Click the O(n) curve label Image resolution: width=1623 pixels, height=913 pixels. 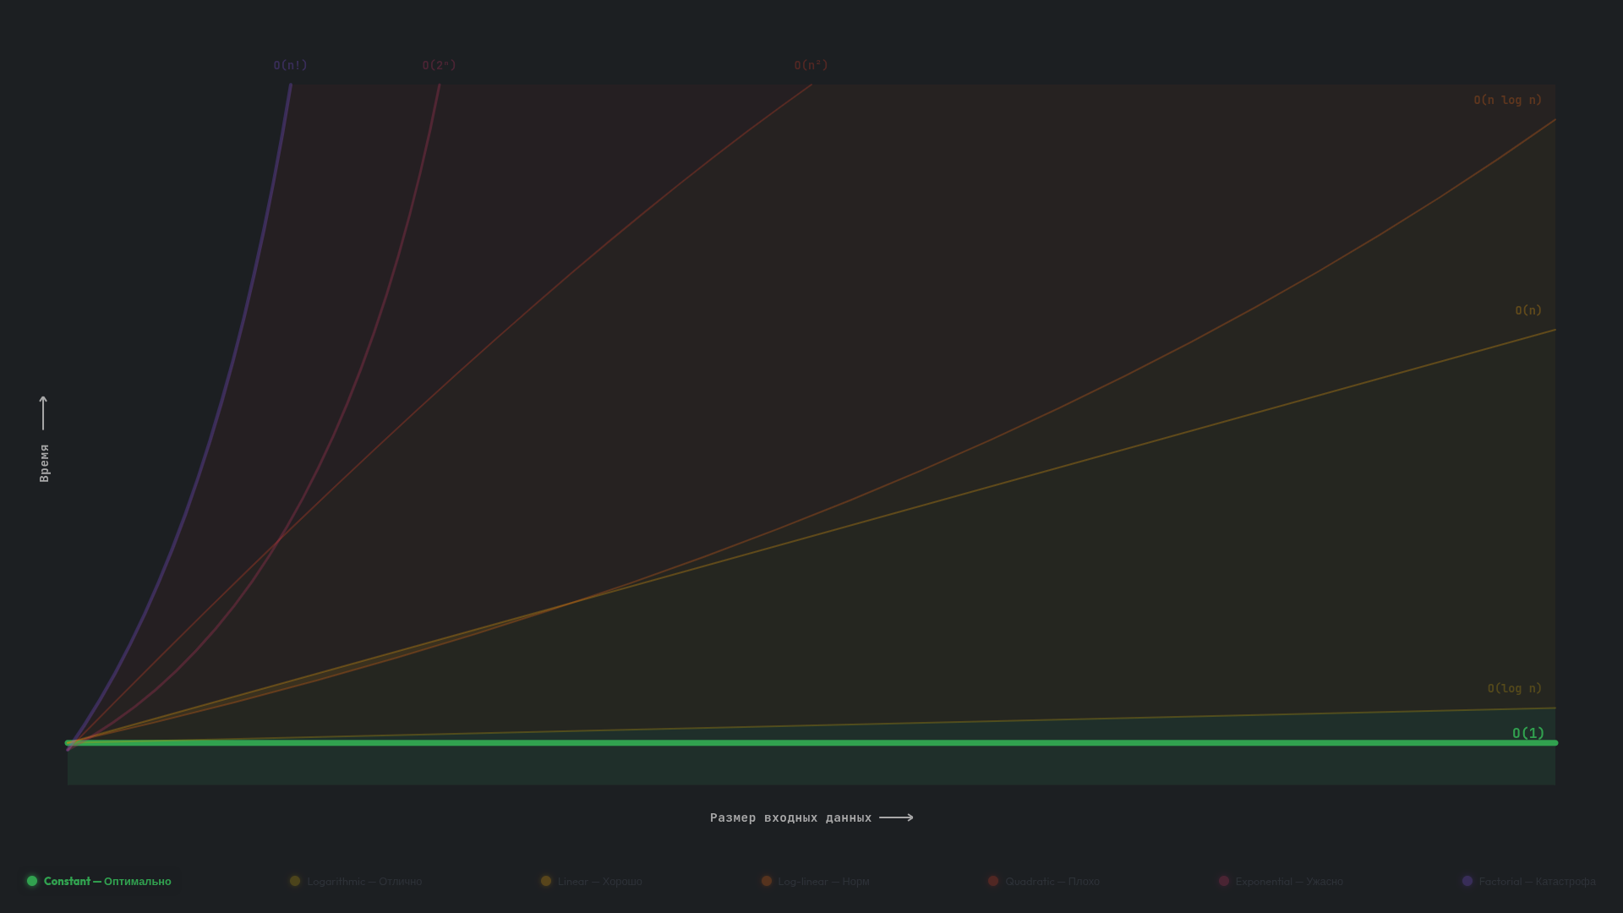coord(1527,310)
